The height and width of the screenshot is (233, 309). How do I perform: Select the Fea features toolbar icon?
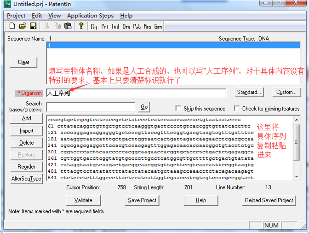click(147, 26)
